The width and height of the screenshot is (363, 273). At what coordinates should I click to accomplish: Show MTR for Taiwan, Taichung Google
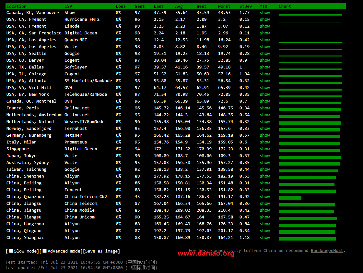[x=264, y=169]
